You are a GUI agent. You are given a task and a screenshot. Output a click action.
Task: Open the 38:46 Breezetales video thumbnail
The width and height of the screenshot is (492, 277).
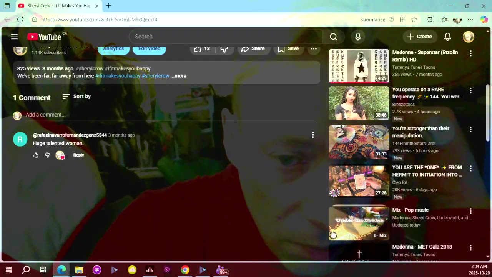[x=359, y=103]
